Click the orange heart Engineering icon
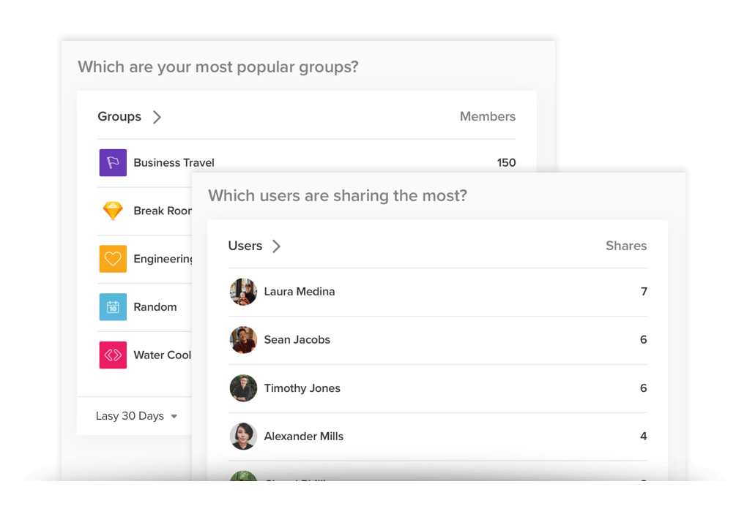Viewport: 747px width, 525px height. 113,259
